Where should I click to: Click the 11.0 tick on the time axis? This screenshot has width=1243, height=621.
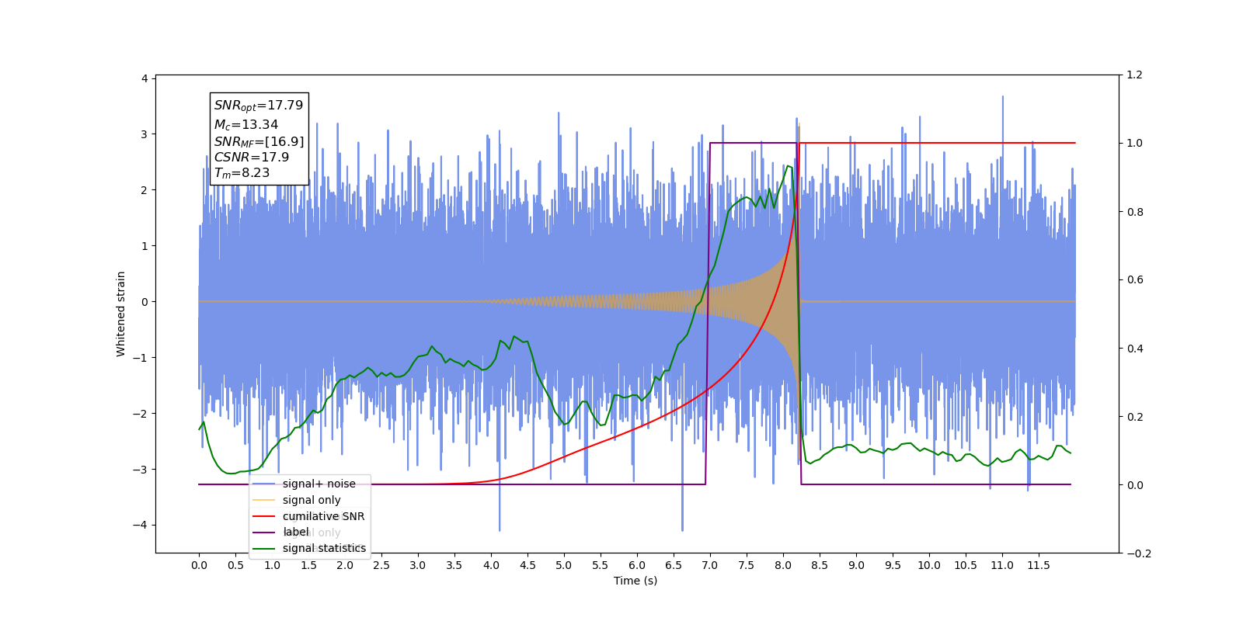click(1002, 565)
